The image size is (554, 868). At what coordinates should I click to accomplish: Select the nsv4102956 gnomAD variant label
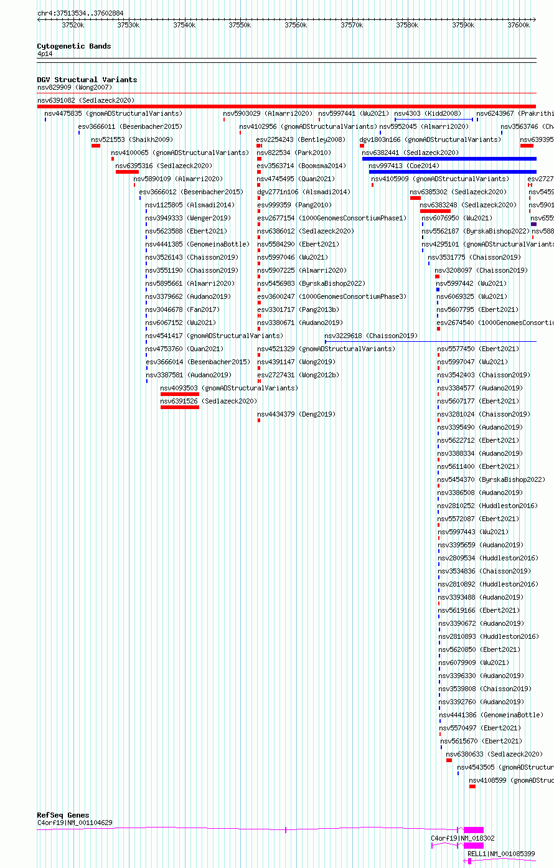[308, 126]
